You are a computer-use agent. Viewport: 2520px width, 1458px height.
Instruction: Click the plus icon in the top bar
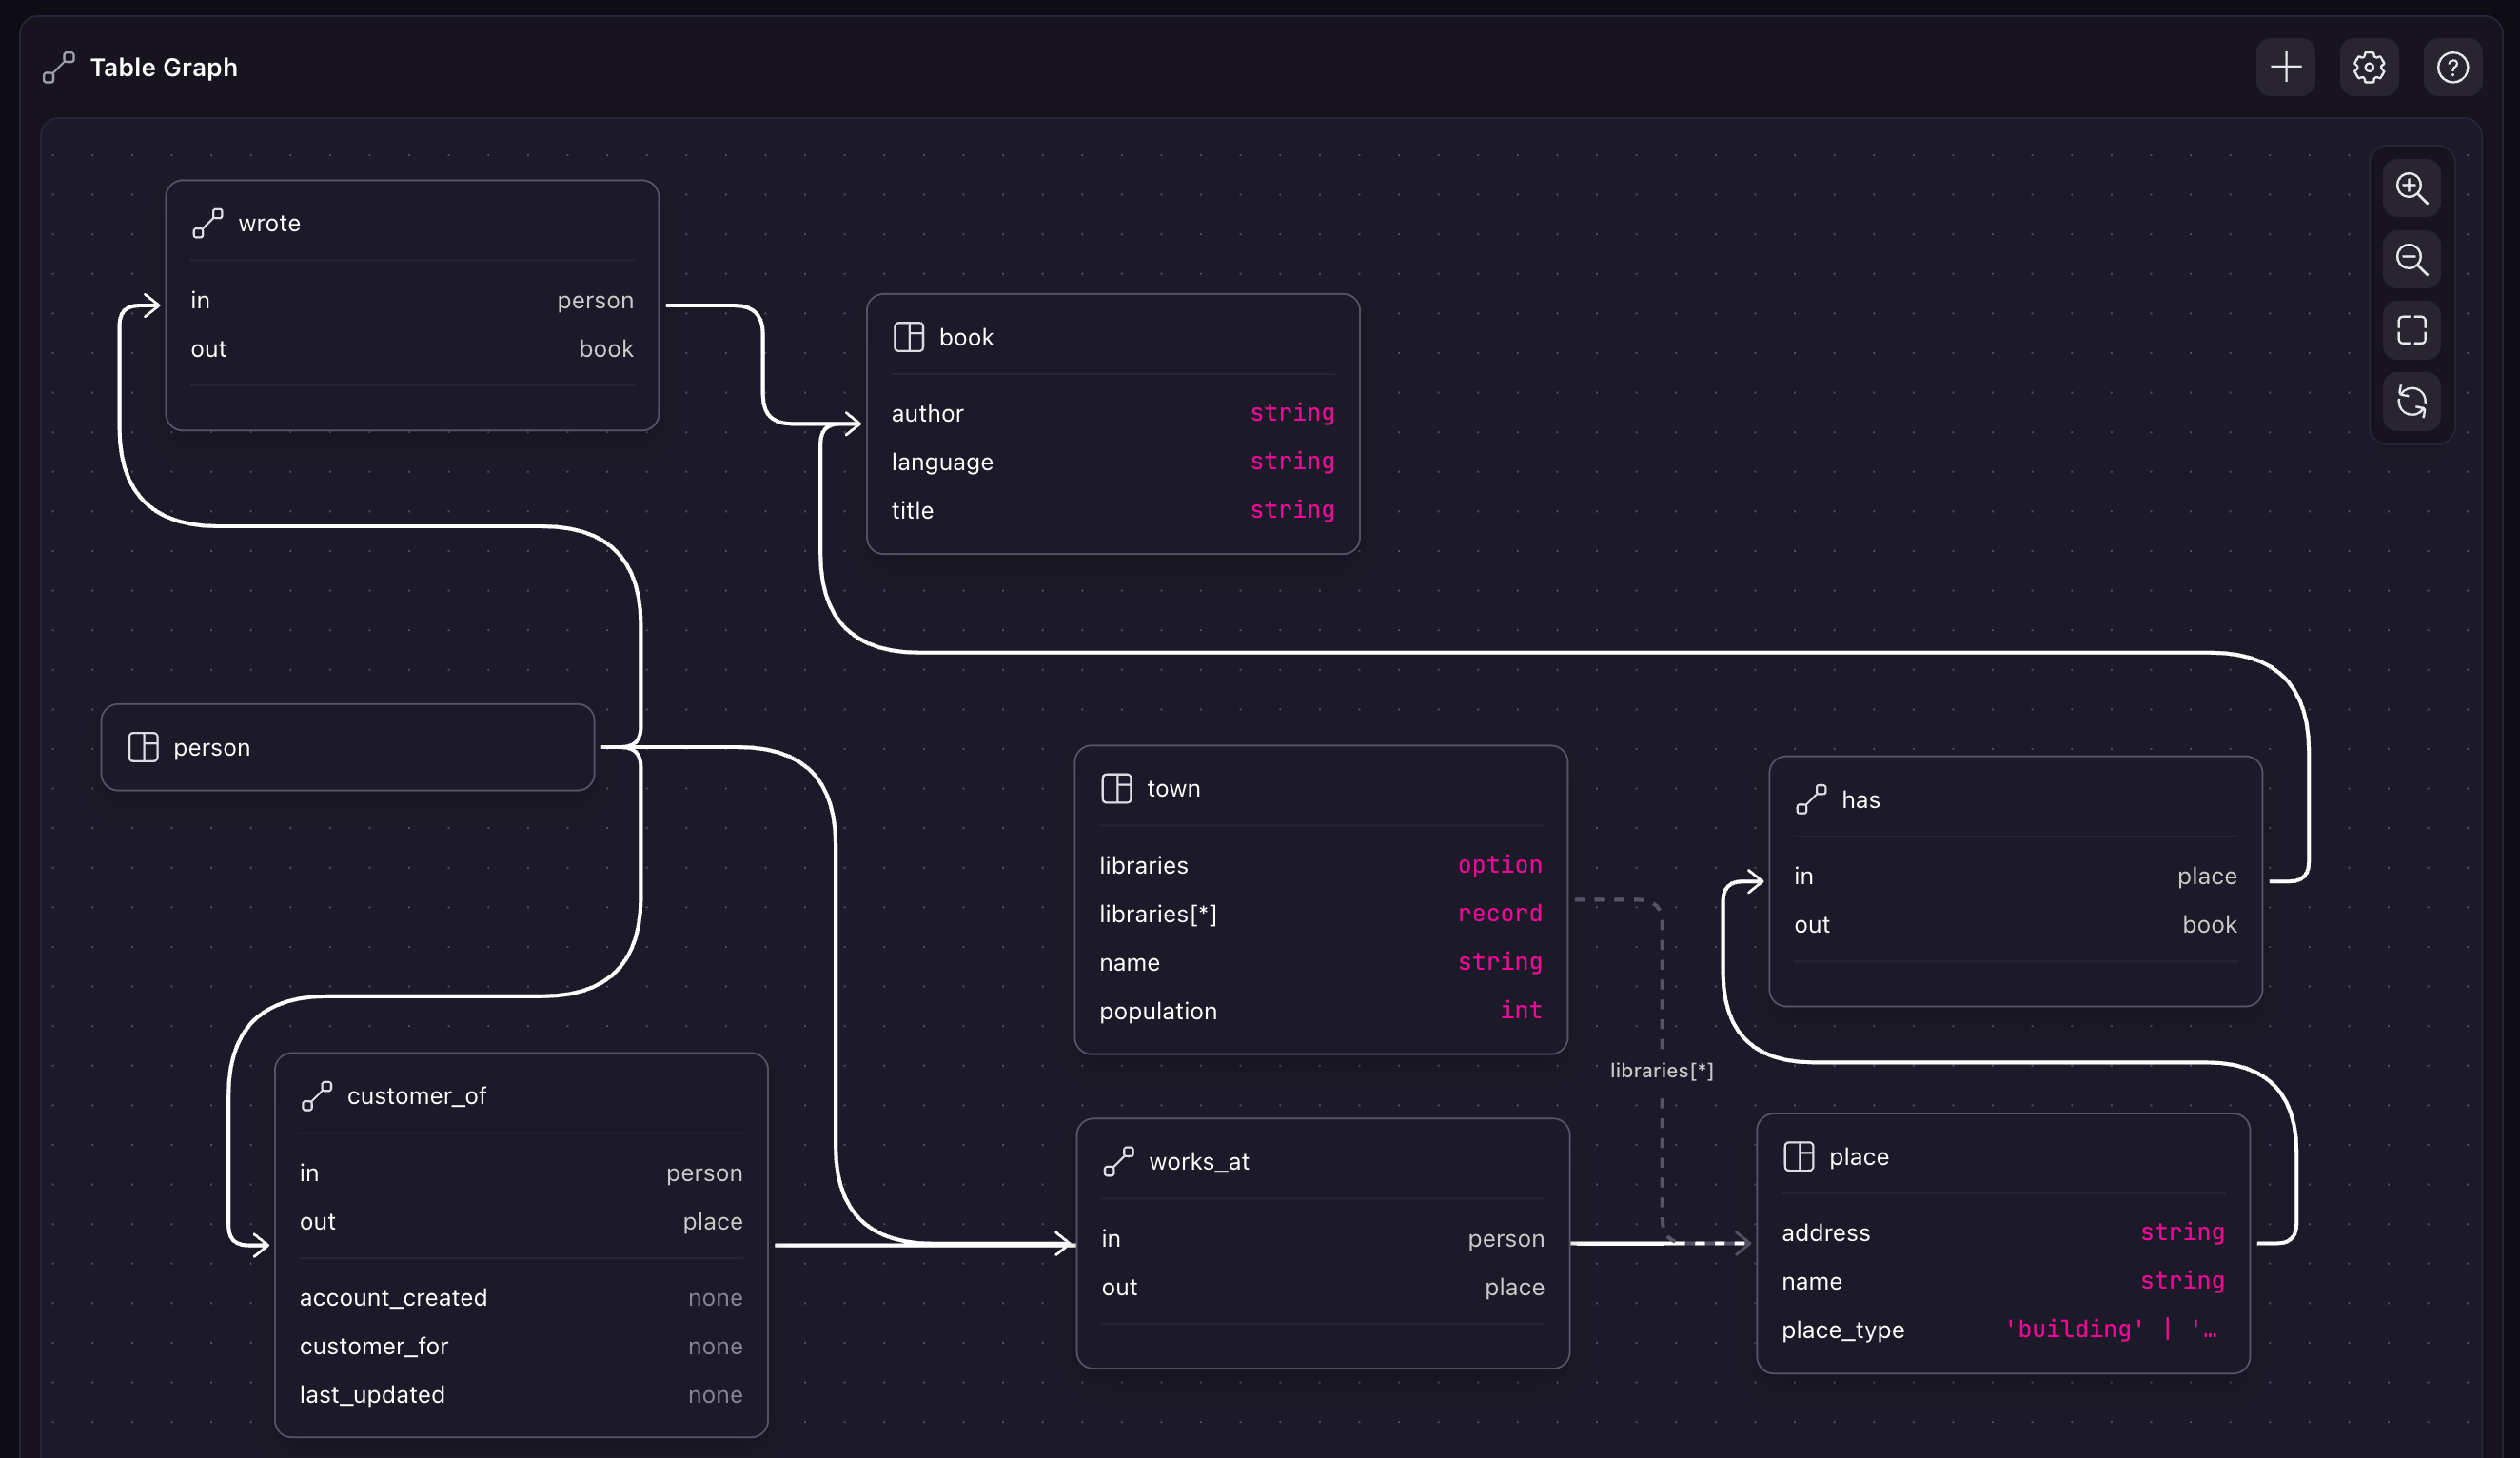coord(2285,67)
